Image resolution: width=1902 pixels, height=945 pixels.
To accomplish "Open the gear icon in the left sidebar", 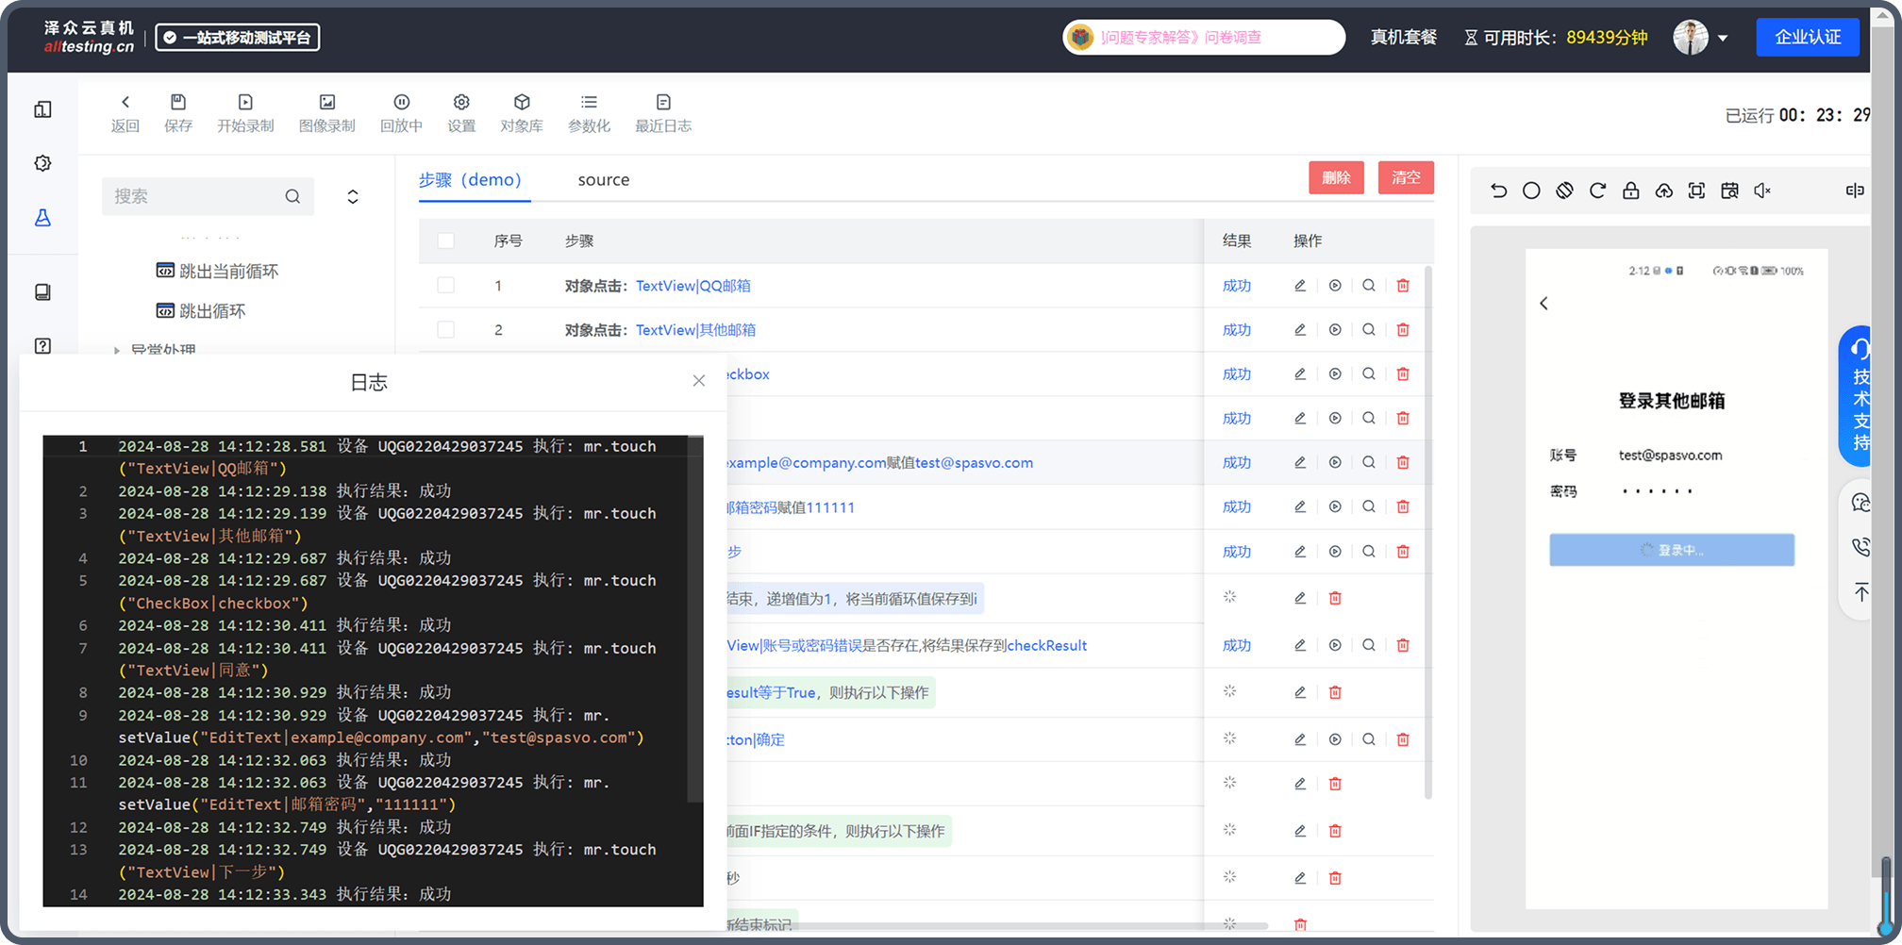I will pos(42,163).
